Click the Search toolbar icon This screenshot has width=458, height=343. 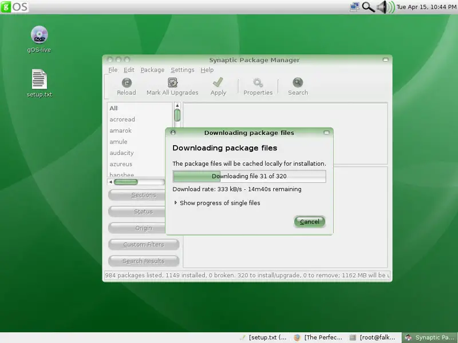pyautogui.click(x=298, y=83)
